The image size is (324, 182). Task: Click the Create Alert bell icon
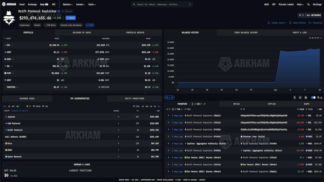point(269,23)
